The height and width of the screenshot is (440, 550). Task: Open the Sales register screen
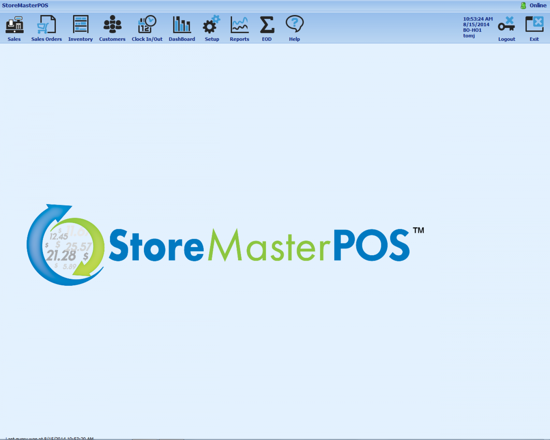[14, 25]
